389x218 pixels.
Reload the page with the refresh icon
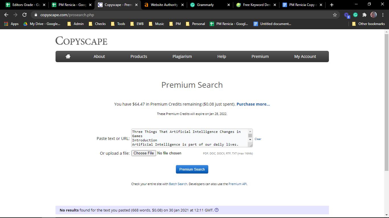24,15
